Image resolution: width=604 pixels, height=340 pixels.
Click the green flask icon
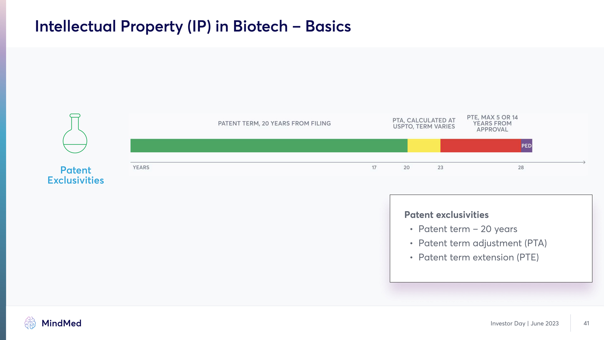[75, 133]
